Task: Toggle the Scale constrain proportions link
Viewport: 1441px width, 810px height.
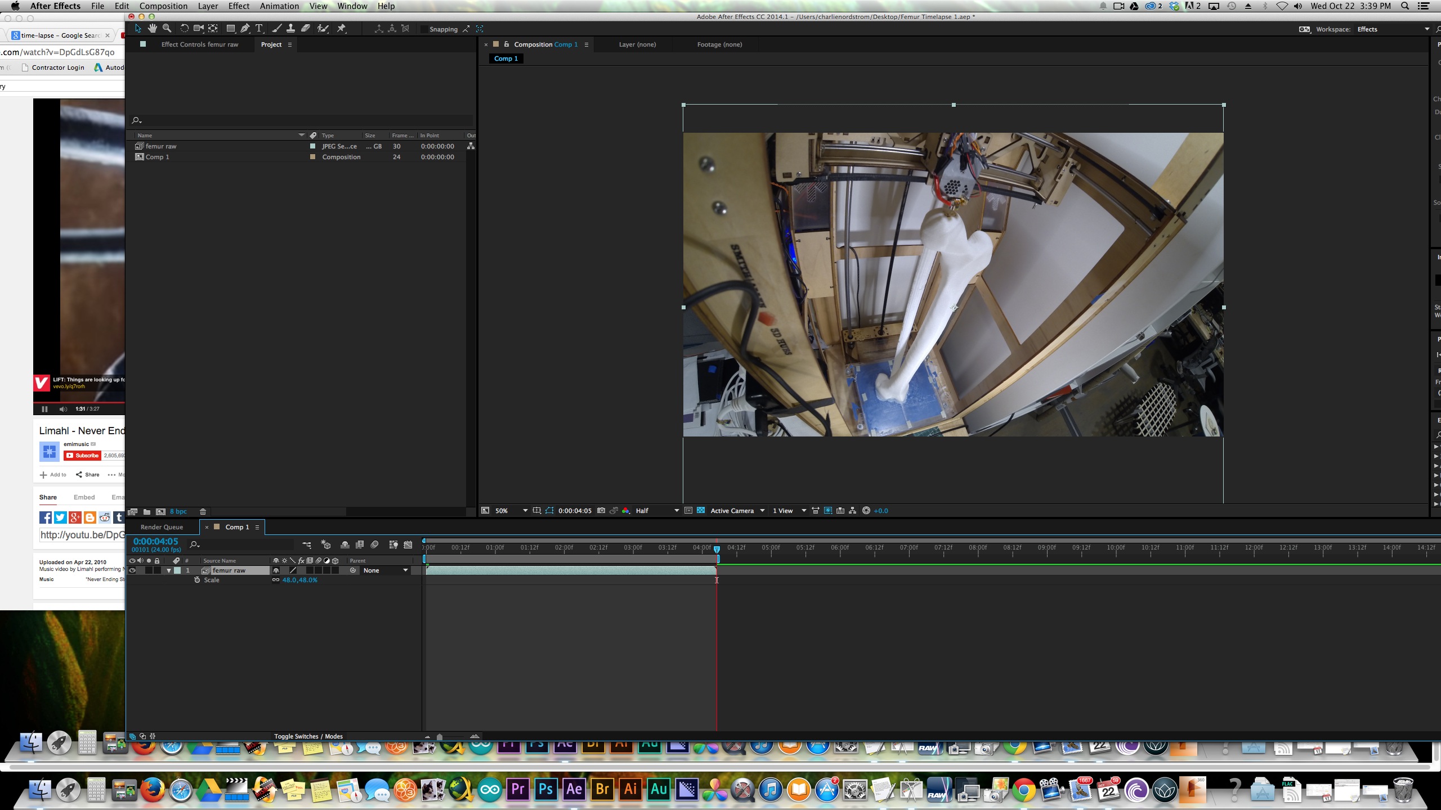Action: (276, 580)
